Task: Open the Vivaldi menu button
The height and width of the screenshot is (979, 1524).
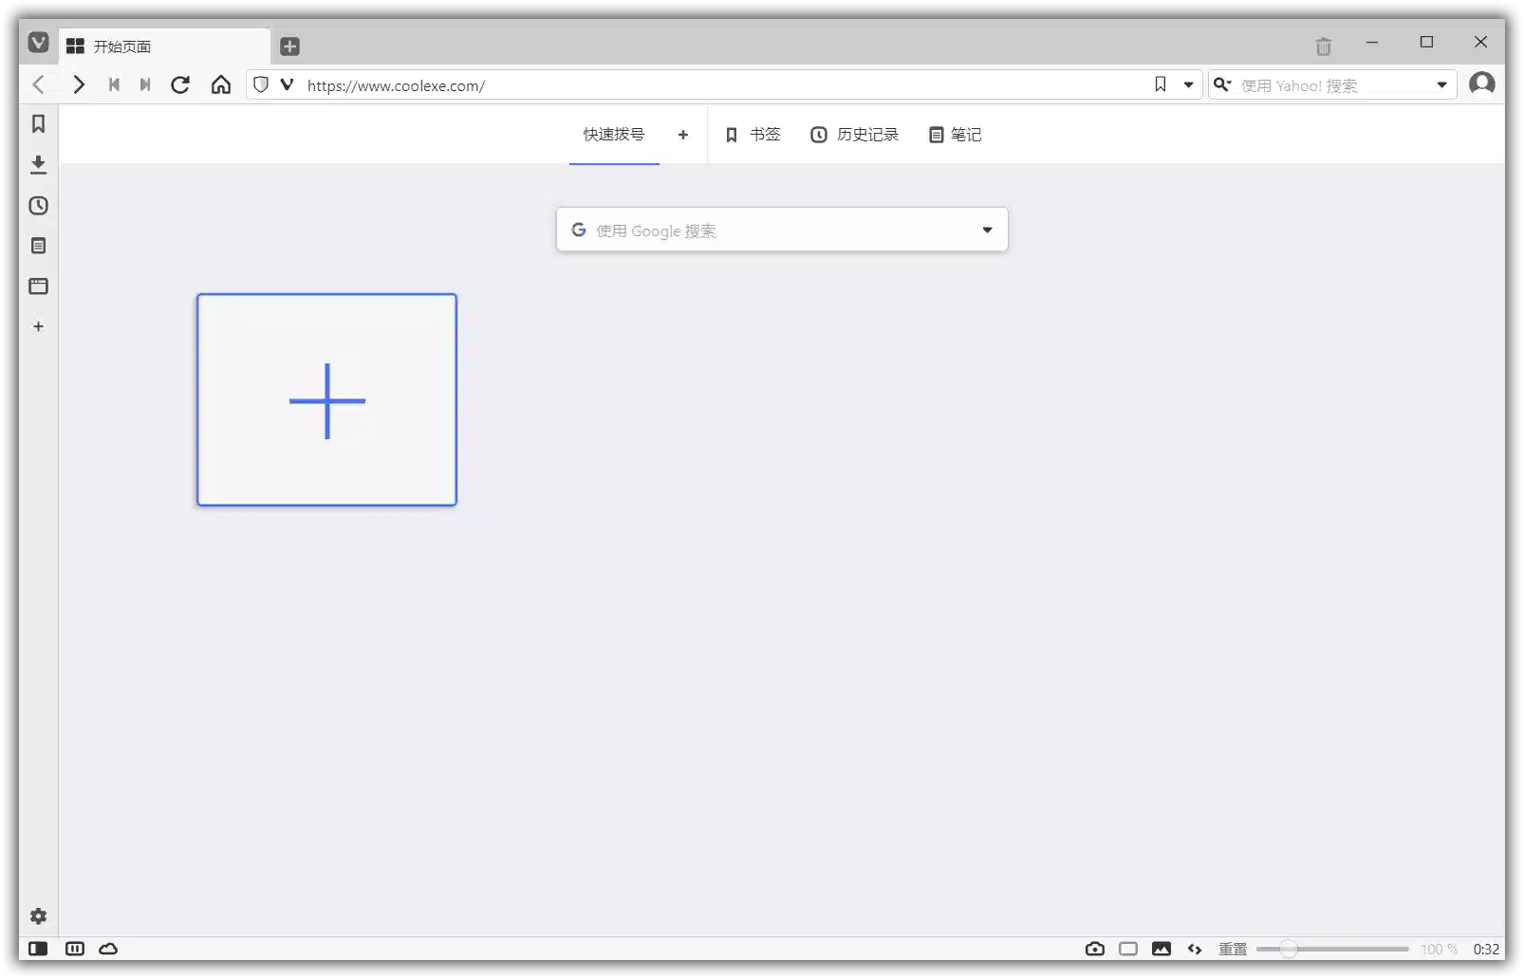Action: (x=38, y=42)
